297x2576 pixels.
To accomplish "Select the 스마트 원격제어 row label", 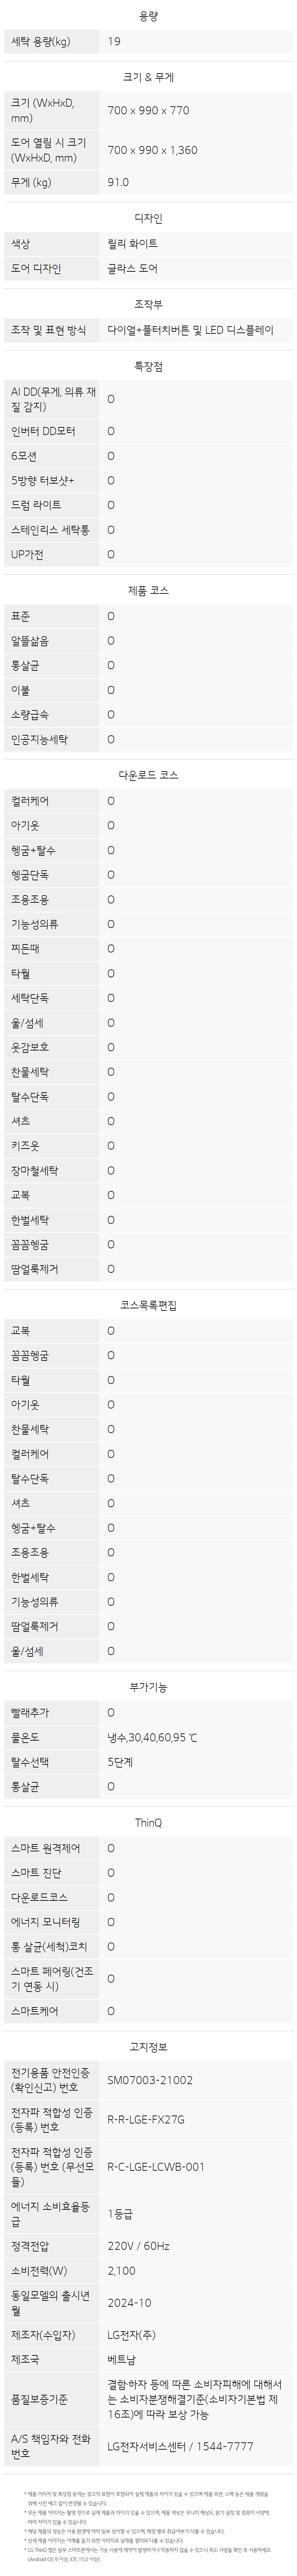I will 46,1848.
